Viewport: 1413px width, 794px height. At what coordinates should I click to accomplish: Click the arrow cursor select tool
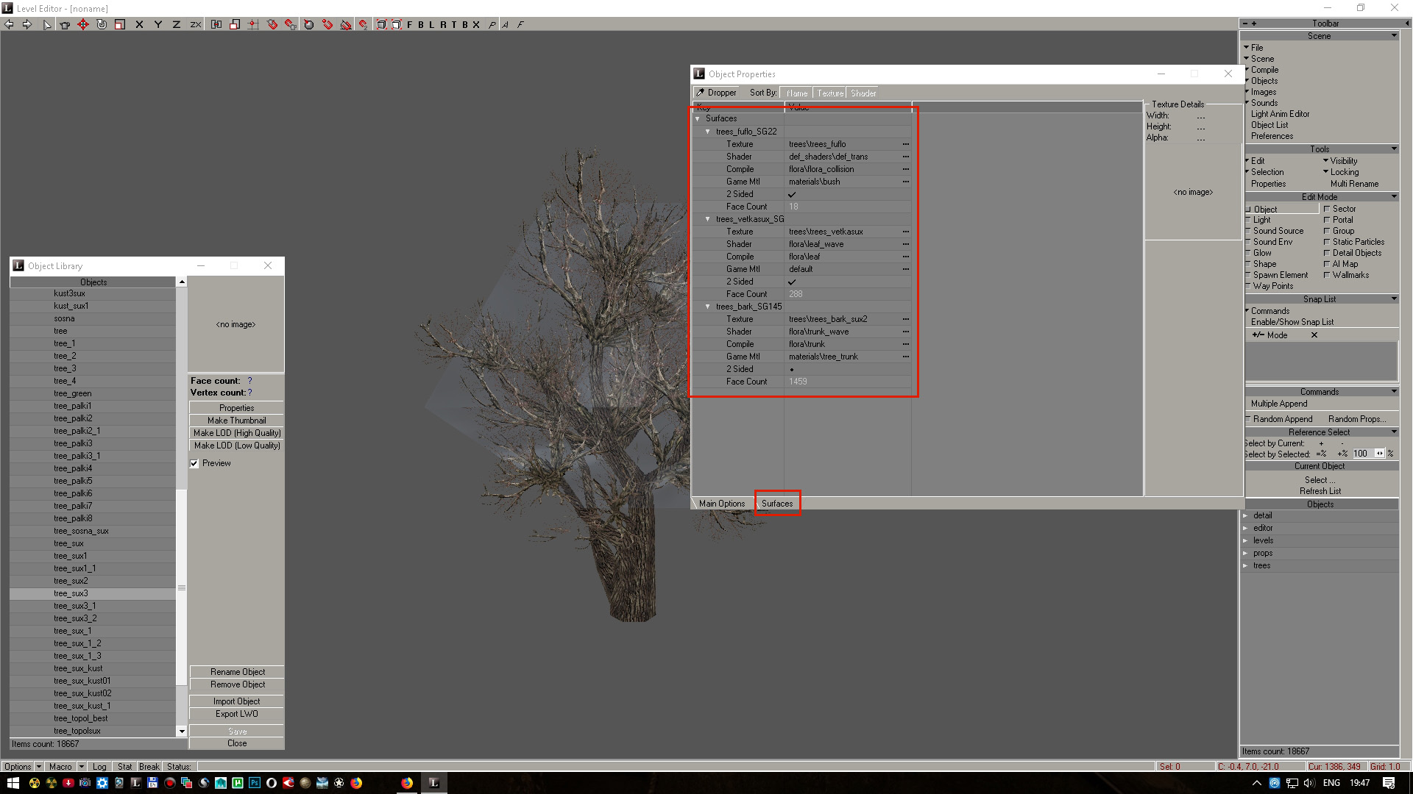(47, 24)
